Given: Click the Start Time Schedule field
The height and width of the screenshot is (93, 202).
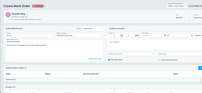Looking at the screenshot, I should click(x=152, y=35).
